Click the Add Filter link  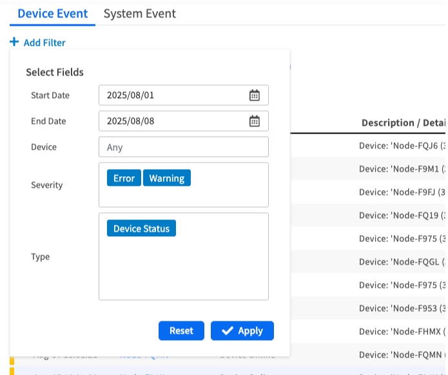44,43
